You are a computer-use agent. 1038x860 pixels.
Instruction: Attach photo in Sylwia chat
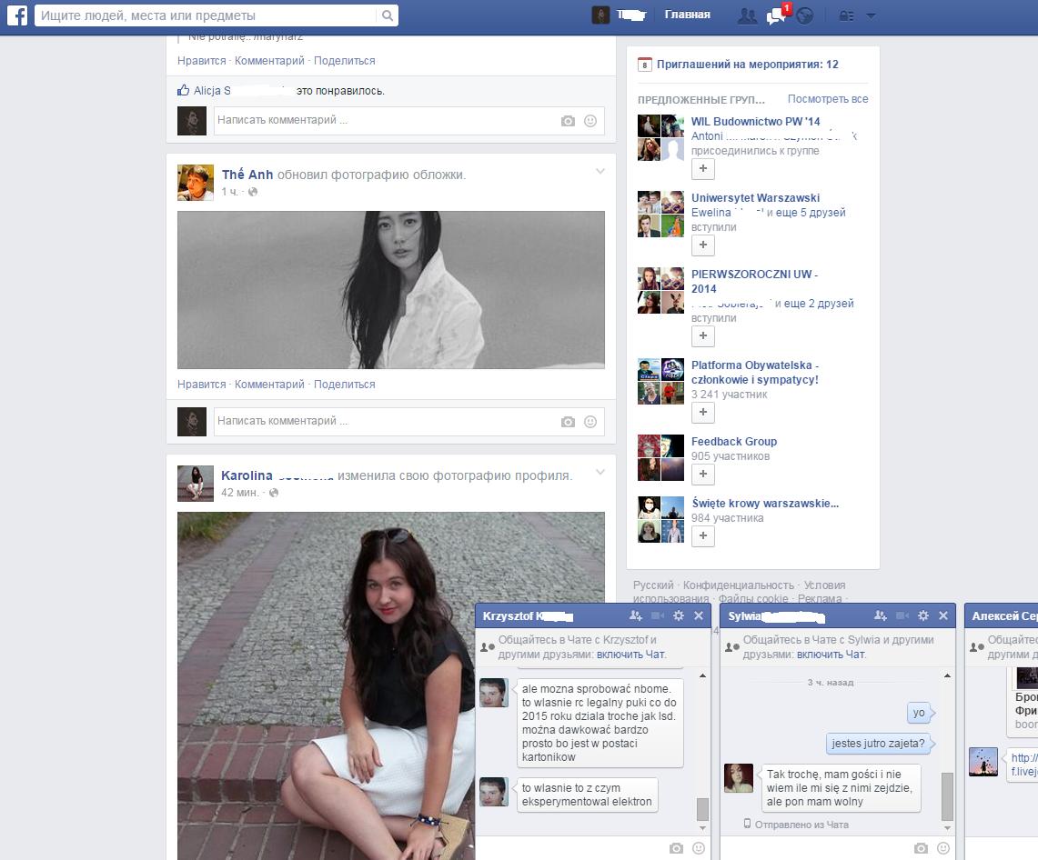click(x=921, y=848)
